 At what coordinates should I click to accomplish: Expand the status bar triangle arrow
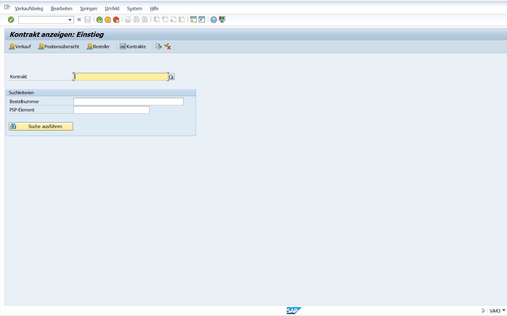click(483, 311)
